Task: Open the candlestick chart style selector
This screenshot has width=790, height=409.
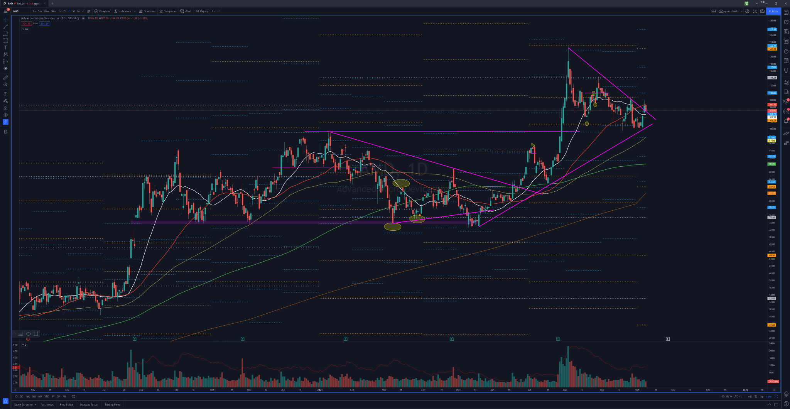Action: coord(89,11)
